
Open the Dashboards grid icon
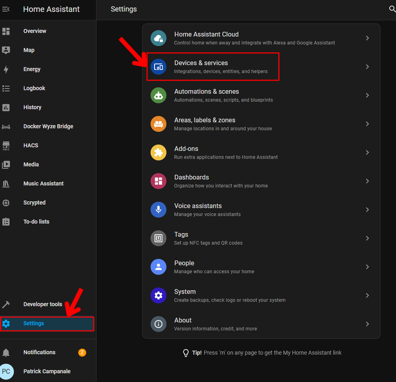[x=158, y=181]
